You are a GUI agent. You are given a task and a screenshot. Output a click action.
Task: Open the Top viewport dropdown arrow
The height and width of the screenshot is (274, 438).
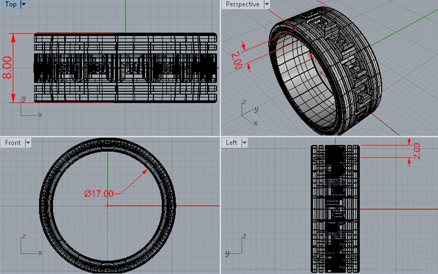point(23,4)
